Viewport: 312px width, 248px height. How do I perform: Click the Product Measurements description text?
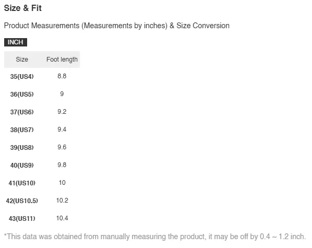pos(116,26)
